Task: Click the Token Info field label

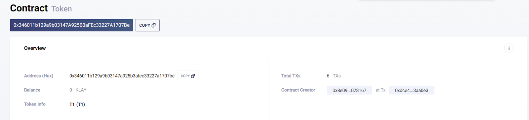Action: coord(35,104)
